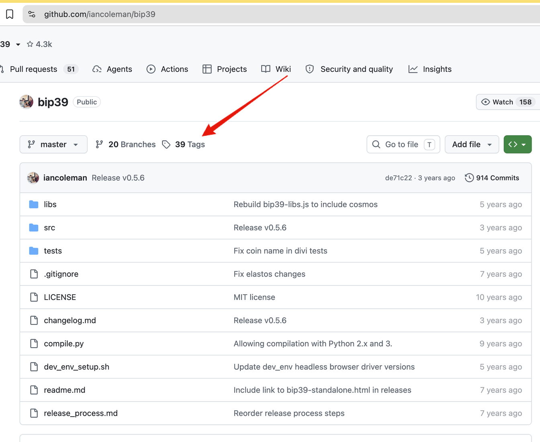Expand the Add file dropdown
The image size is (540, 442).
(472, 145)
